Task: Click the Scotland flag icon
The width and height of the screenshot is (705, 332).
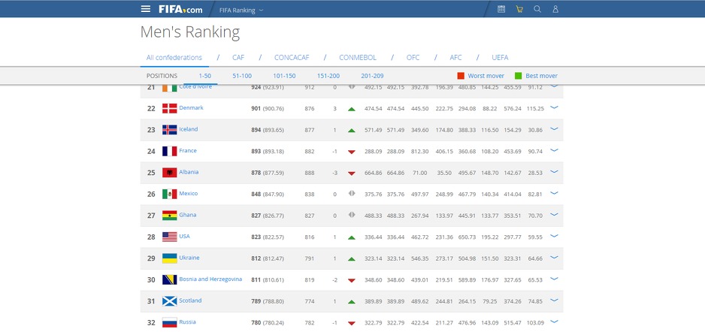Action: click(x=170, y=301)
